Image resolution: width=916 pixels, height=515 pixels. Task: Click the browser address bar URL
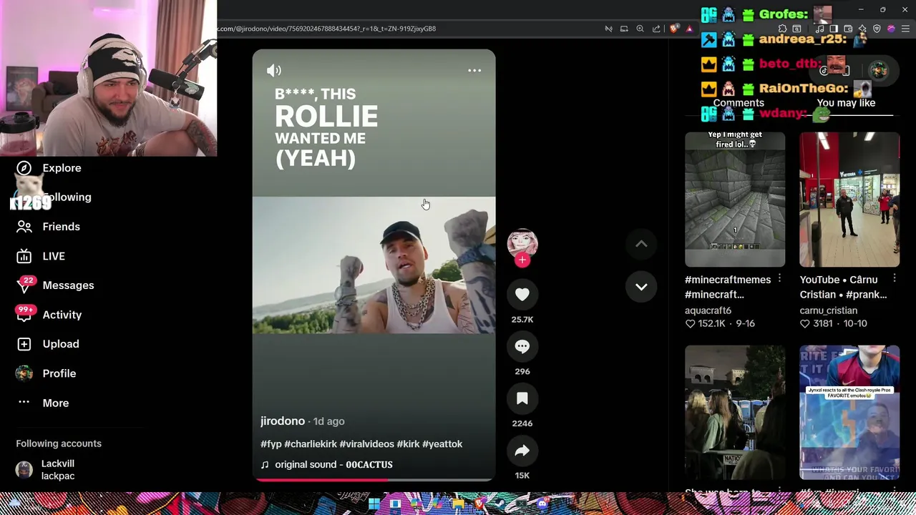tap(326, 29)
